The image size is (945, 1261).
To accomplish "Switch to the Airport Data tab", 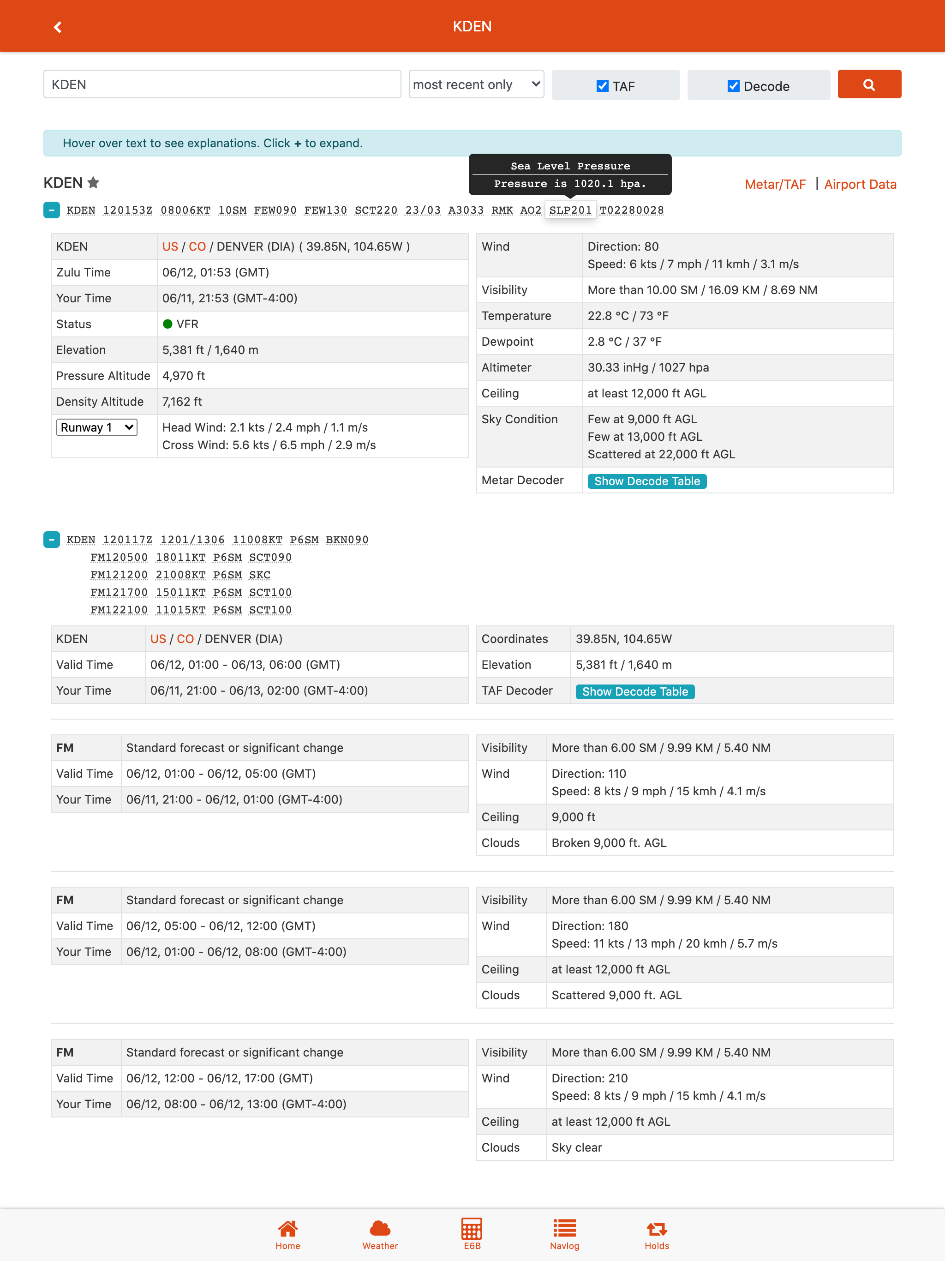I will [x=861, y=184].
